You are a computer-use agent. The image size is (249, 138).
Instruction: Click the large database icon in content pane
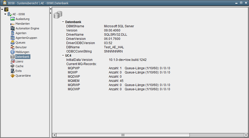pyautogui.click(x=58, y=15)
